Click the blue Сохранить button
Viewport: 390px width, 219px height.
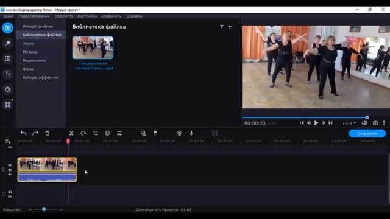click(367, 134)
